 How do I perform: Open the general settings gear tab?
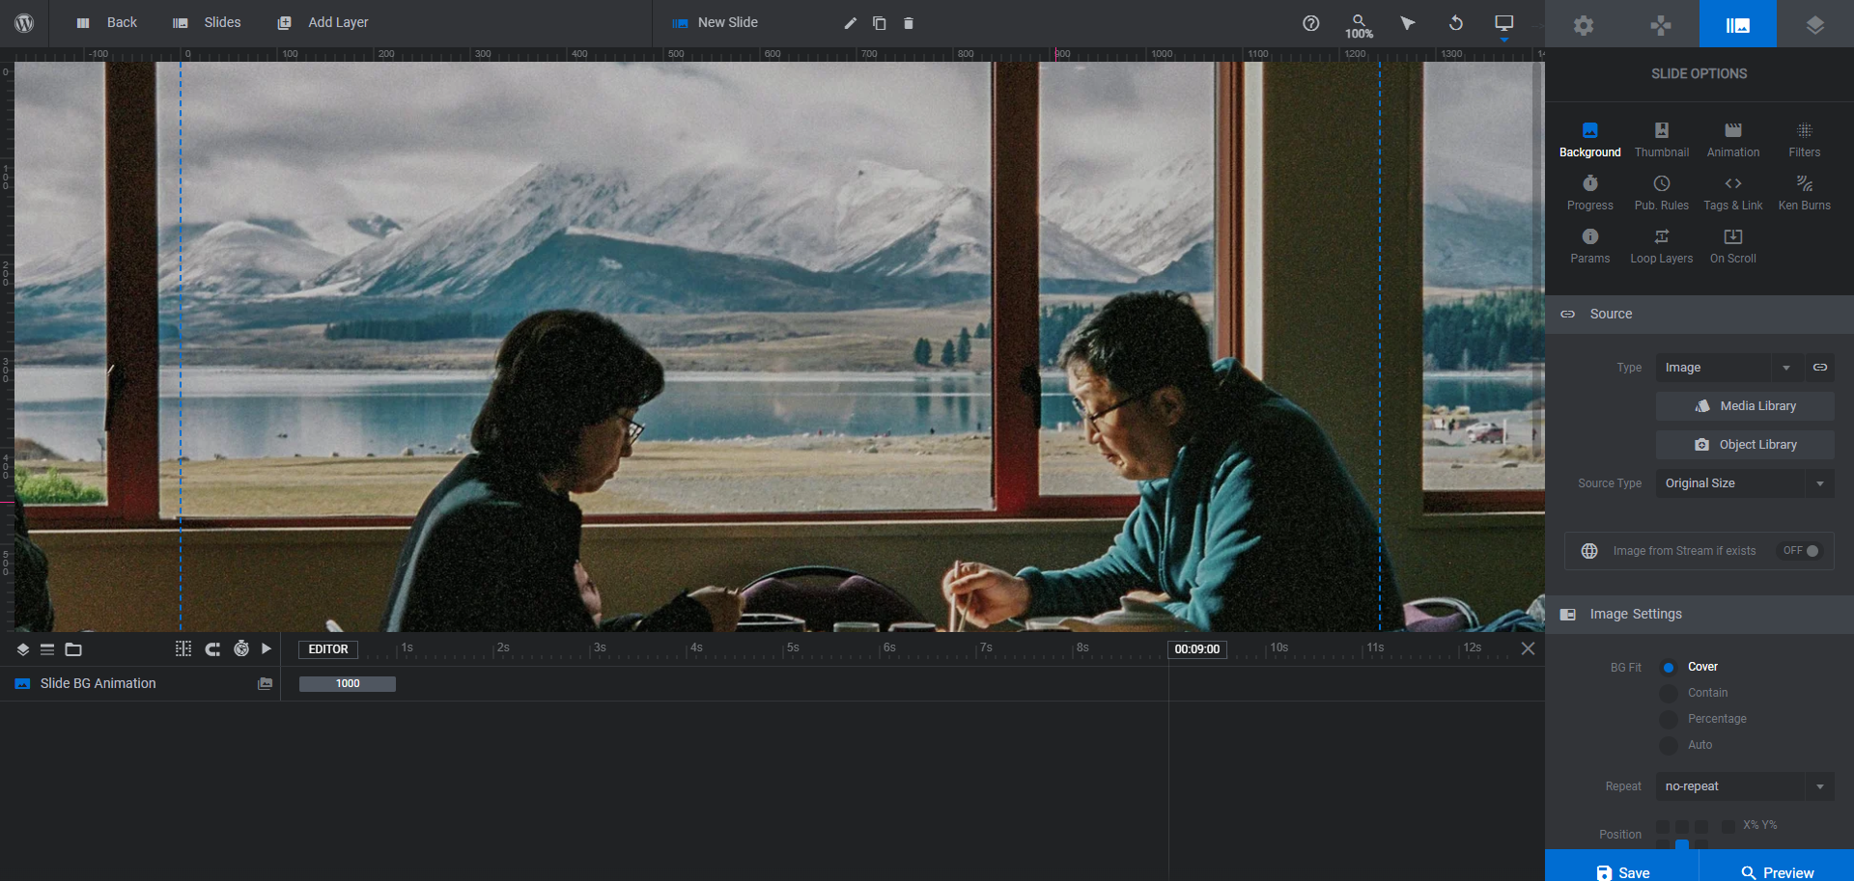point(1584,25)
